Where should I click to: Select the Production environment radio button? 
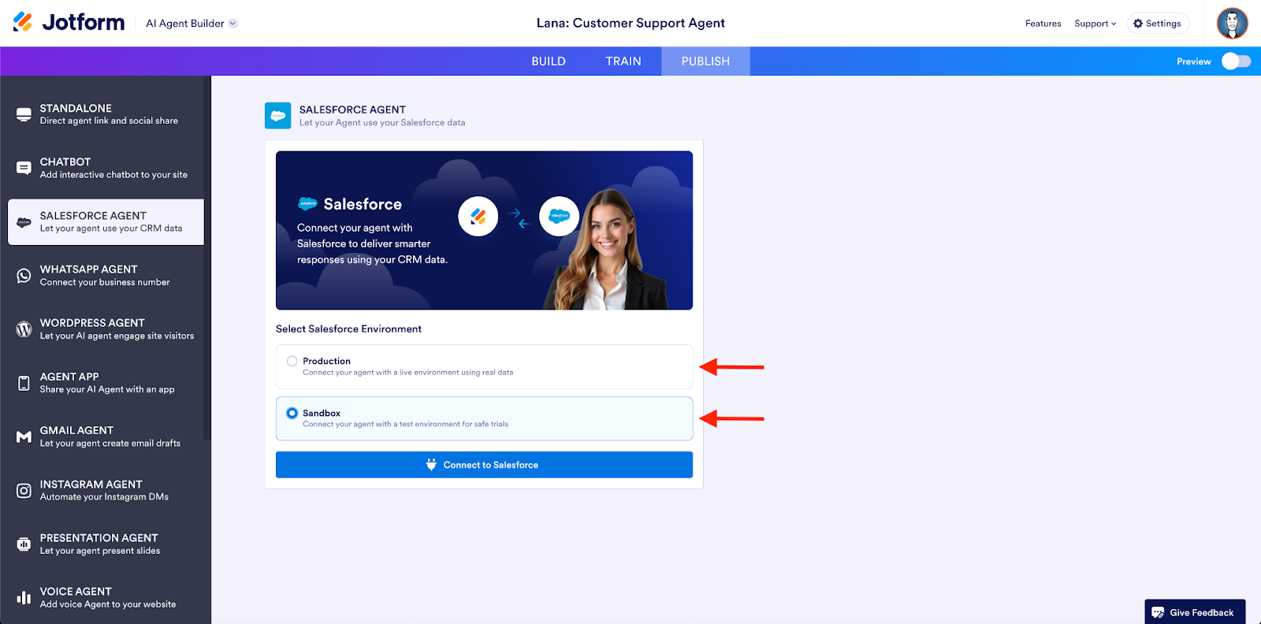click(x=292, y=361)
